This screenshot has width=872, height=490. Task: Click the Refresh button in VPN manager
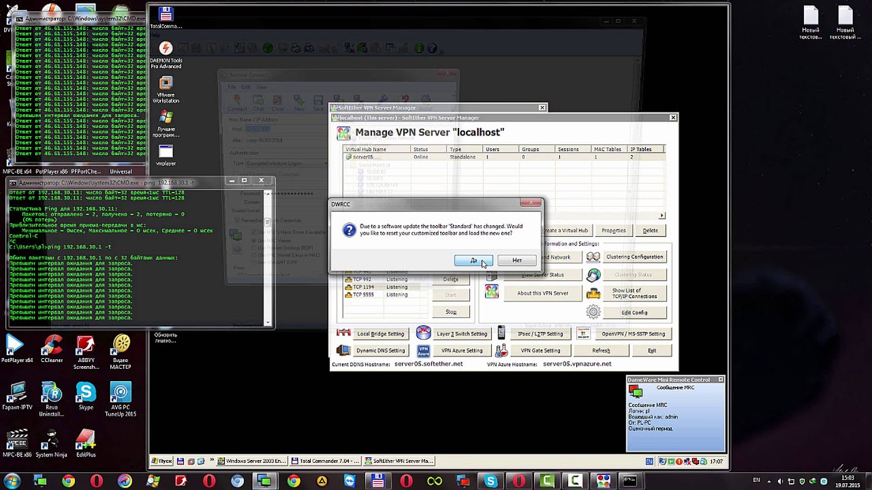[601, 350]
